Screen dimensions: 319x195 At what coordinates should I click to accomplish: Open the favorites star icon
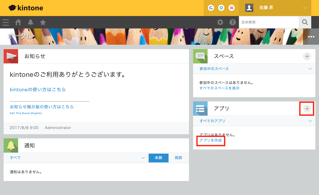[x=43, y=22]
